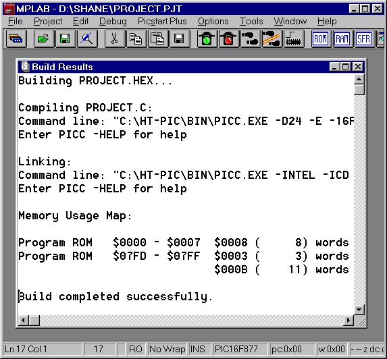Click the 'Build completed successfully.' line
Viewport: 387px width, 359px height.
[x=115, y=297]
